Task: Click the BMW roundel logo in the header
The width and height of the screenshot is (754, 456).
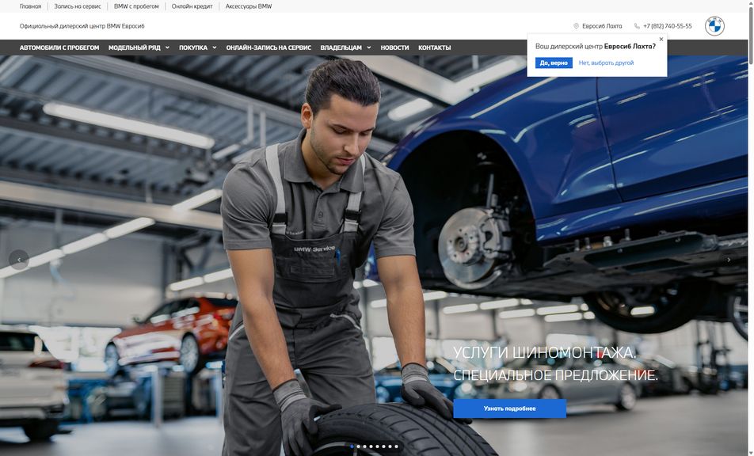Action: pos(714,26)
